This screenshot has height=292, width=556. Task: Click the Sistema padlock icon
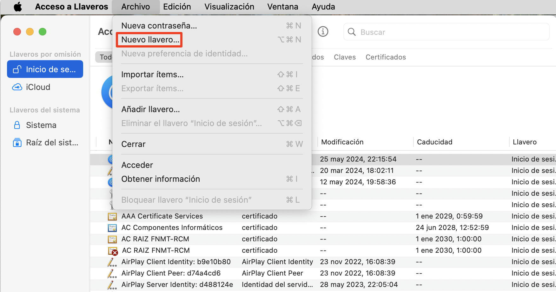(17, 125)
